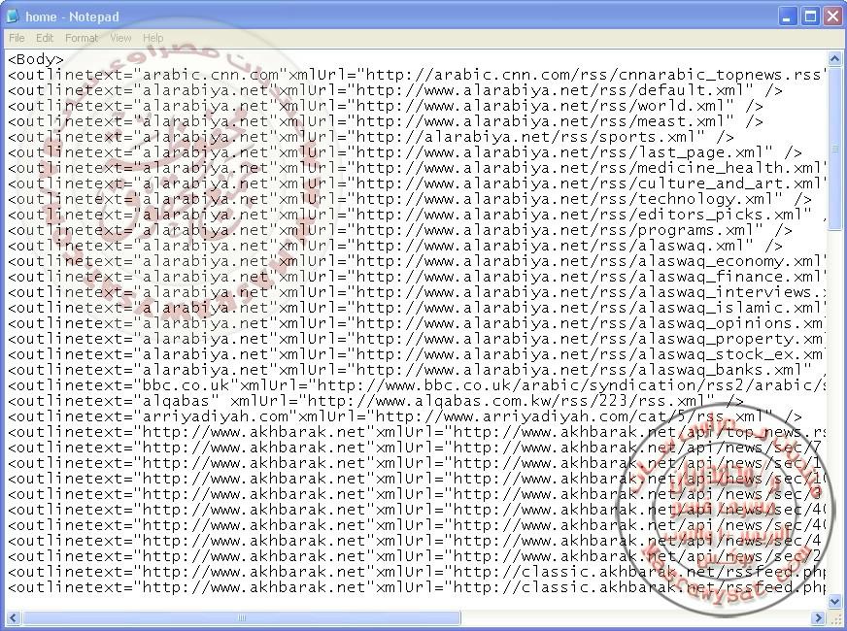
Task: Click the line ending in rss/alaswaq.xml
Action: pyautogui.click(x=395, y=247)
